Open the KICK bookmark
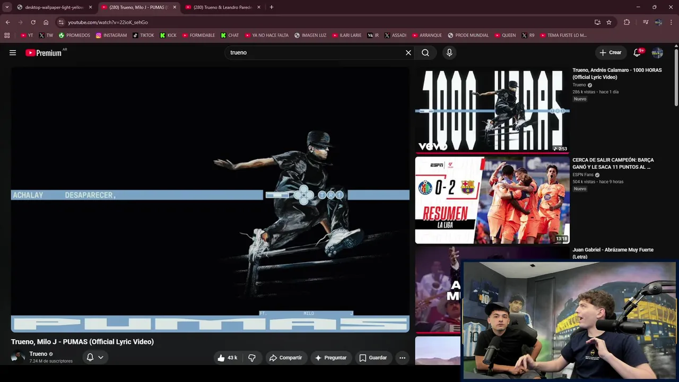679x382 pixels. point(168,36)
